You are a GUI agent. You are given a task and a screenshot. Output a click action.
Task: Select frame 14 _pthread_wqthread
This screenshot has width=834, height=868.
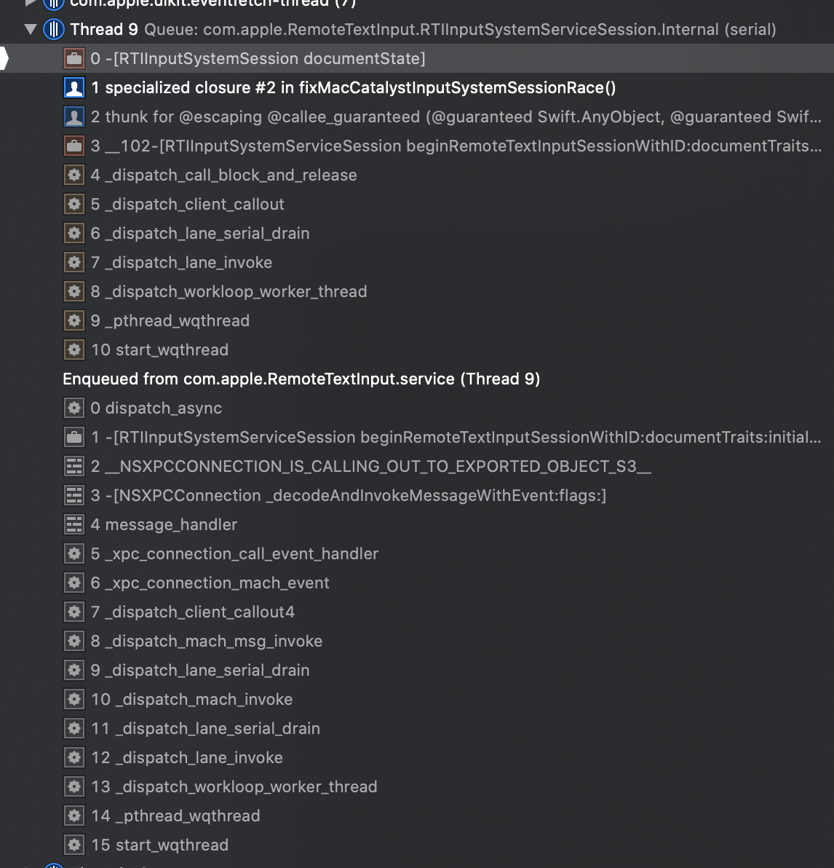click(175, 816)
